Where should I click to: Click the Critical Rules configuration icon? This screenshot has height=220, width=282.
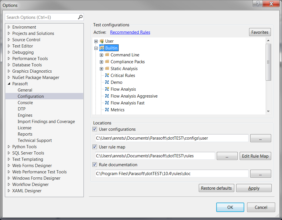point(107,75)
